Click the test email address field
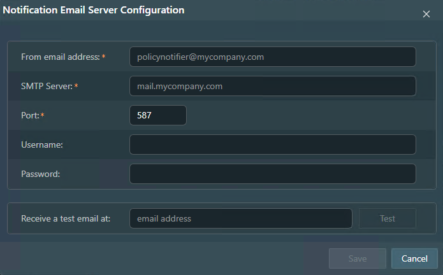Screen dimensions: 443x275 pyautogui.click(x=240, y=218)
